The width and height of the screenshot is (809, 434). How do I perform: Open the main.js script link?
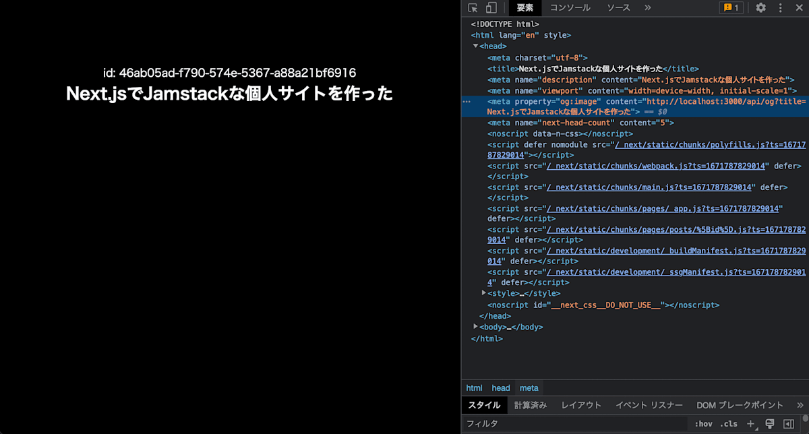pyautogui.click(x=649, y=187)
